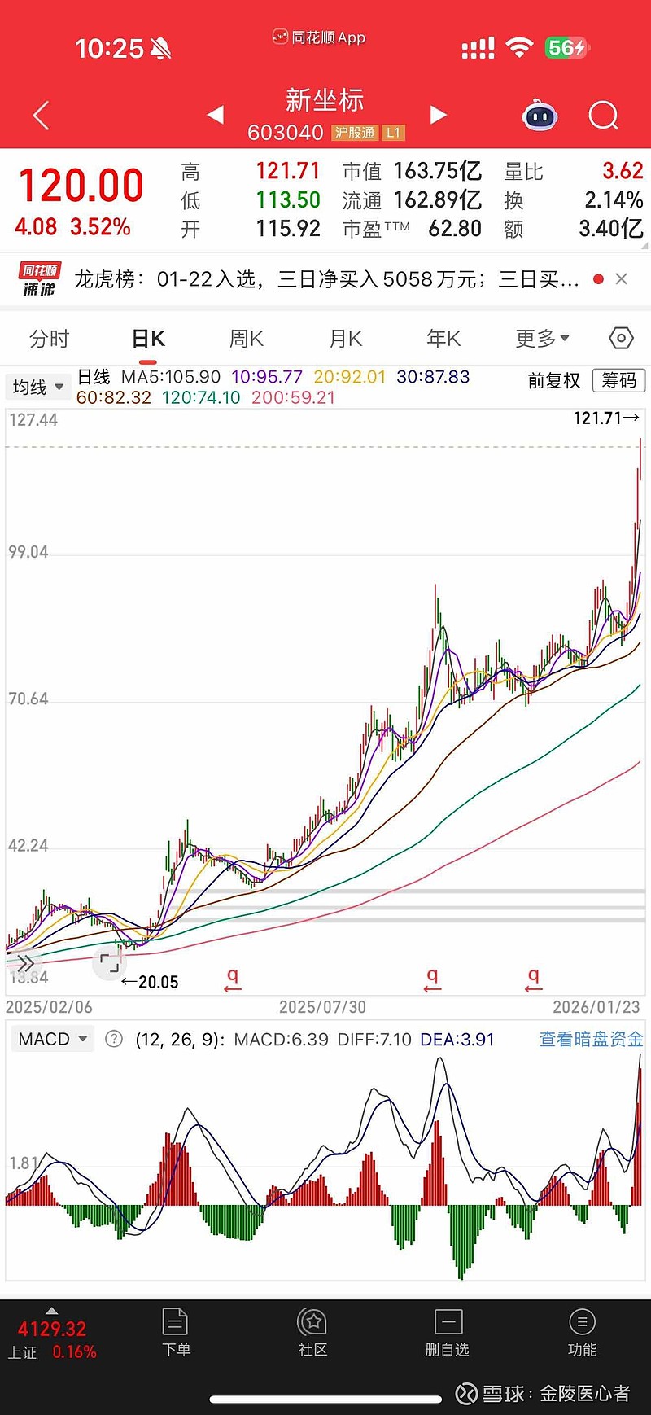Image resolution: width=651 pixels, height=1415 pixels.
Task: Tap the rightmost q quarterly marker
Action: (533, 979)
